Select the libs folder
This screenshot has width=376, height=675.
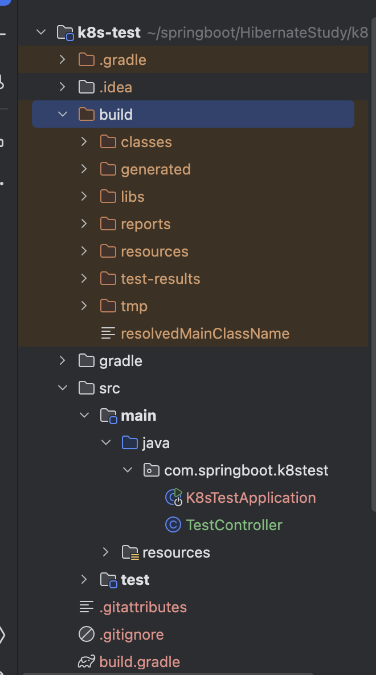click(132, 197)
